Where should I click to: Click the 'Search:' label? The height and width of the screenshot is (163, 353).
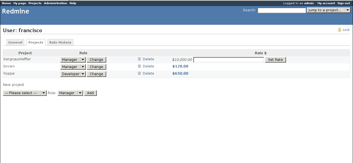[x=250, y=10]
